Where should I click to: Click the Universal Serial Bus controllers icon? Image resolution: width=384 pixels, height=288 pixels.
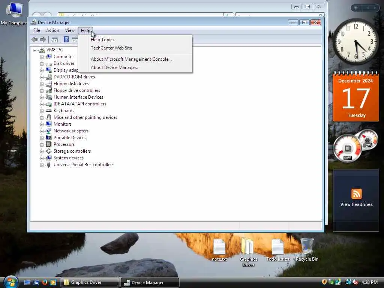click(x=49, y=165)
